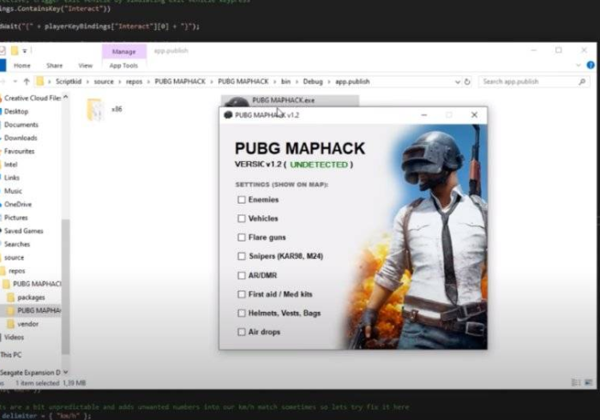Expand the address bar history dropdown
600x420 pixels.
[x=457, y=81]
